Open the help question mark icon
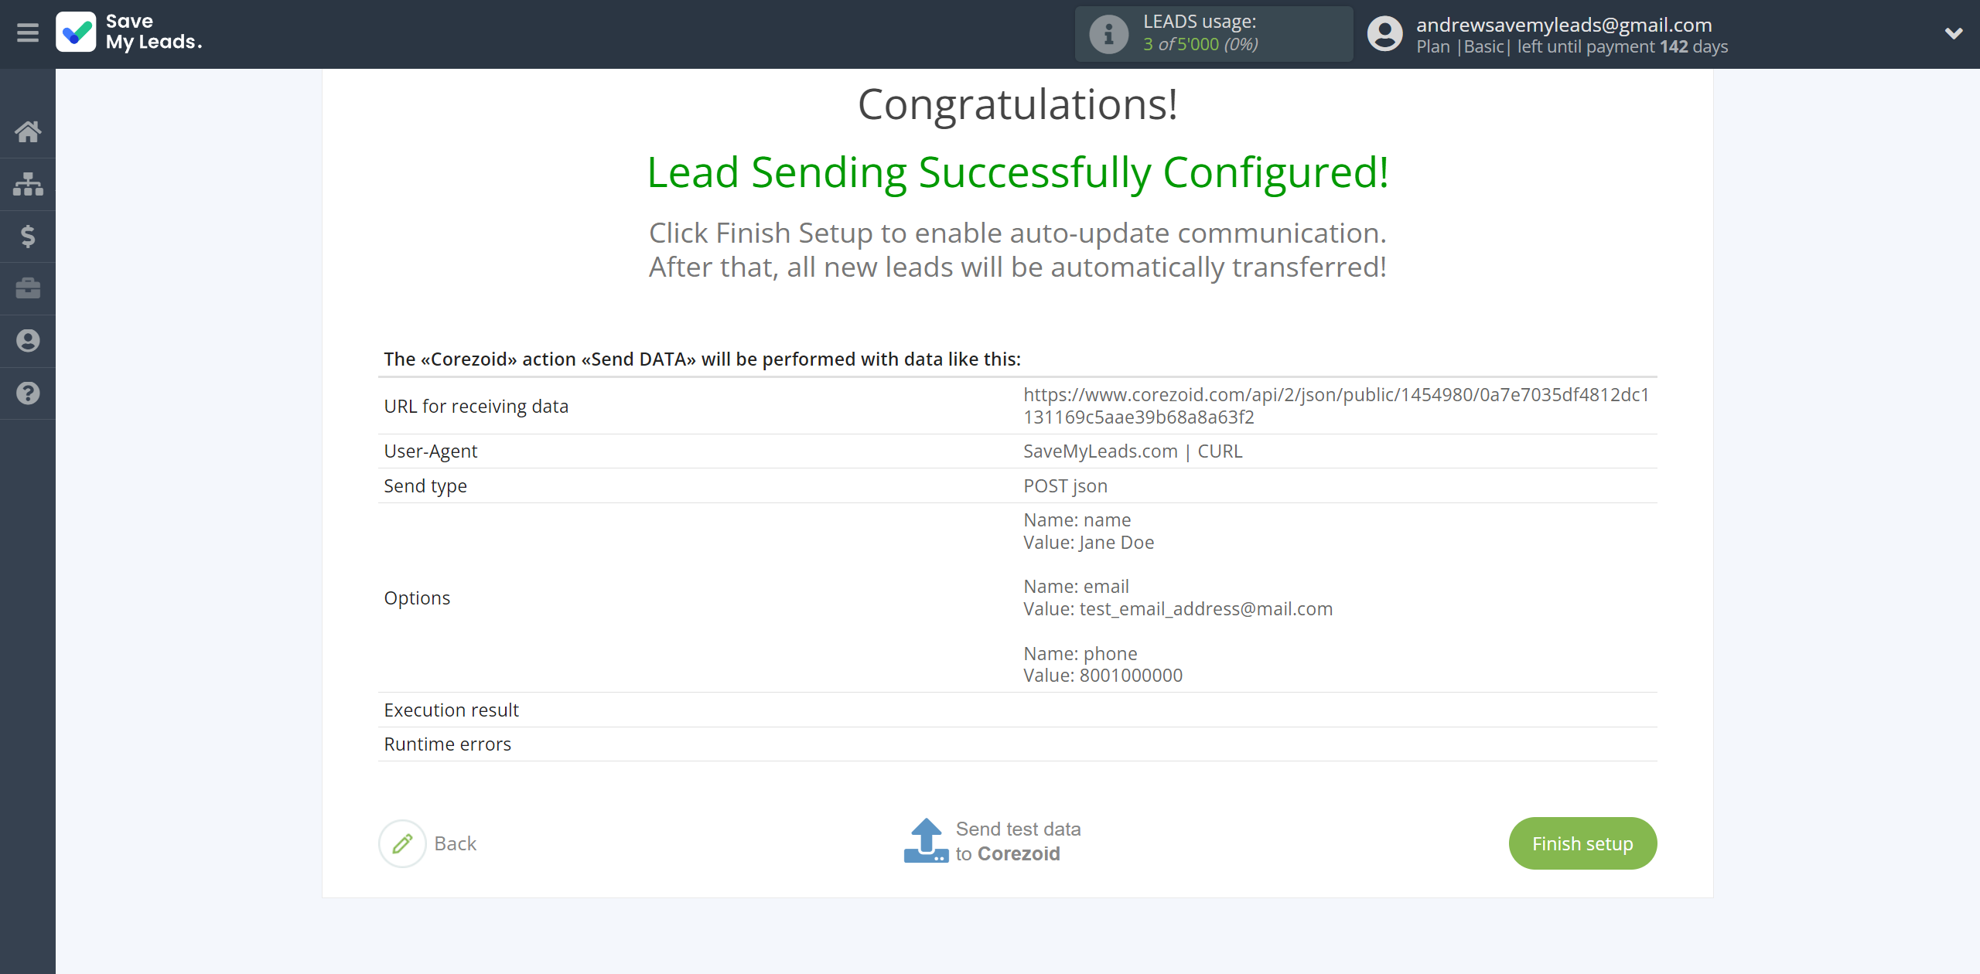 [28, 393]
